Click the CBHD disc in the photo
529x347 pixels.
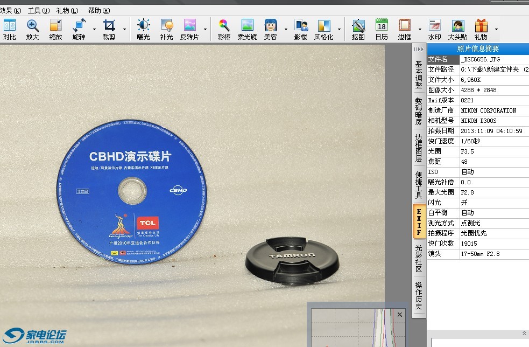(132, 191)
